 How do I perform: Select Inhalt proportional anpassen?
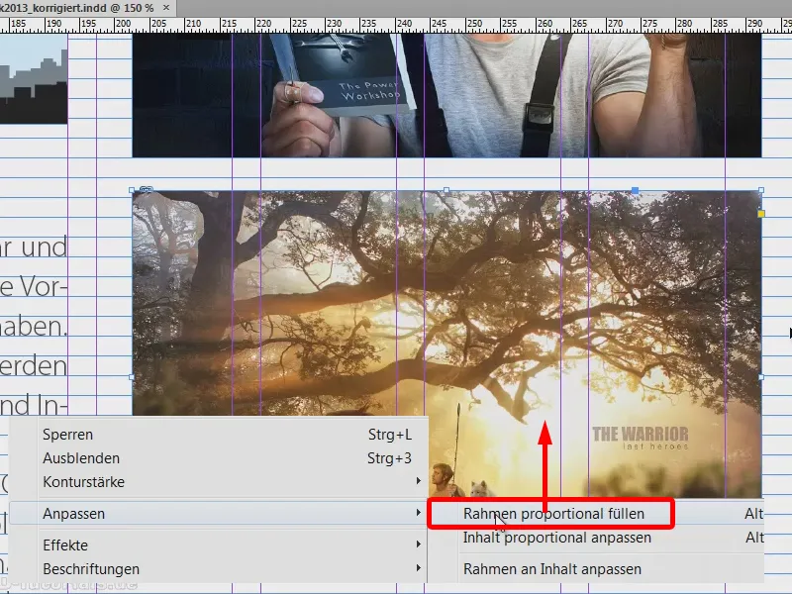pos(556,538)
